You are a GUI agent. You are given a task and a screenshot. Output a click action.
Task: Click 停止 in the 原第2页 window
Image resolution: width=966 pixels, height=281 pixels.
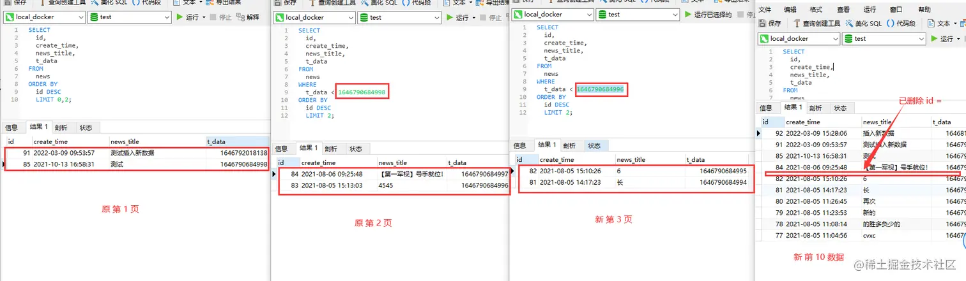490,18
